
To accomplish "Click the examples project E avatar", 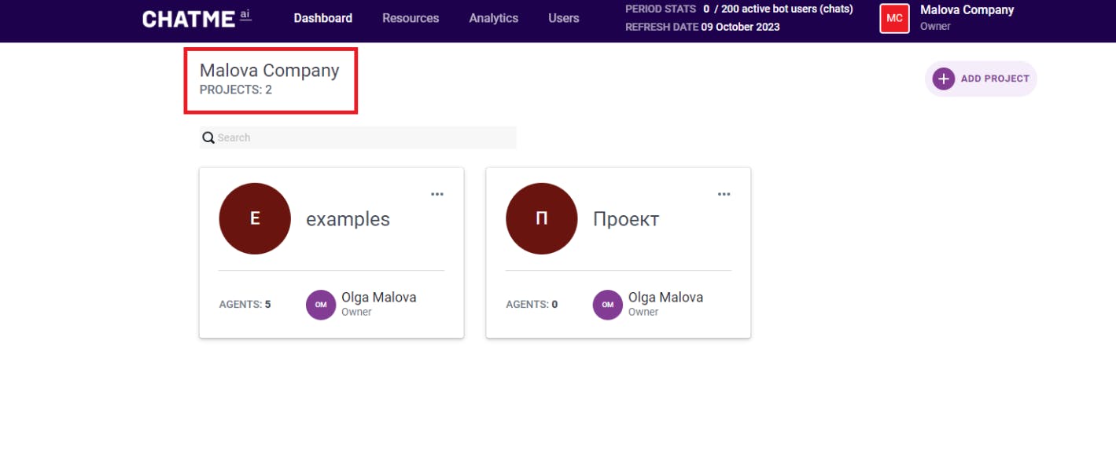I will tap(255, 218).
